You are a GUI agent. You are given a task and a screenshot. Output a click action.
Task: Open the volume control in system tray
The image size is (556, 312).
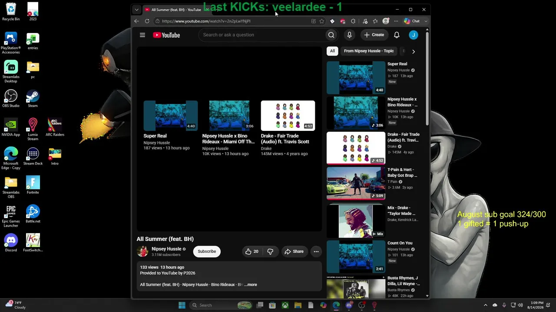click(x=520, y=305)
